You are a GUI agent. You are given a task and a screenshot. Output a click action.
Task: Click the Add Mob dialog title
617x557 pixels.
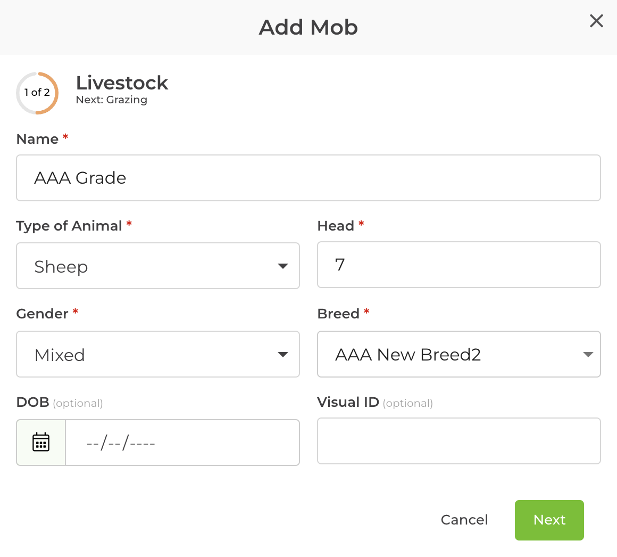[x=308, y=27]
